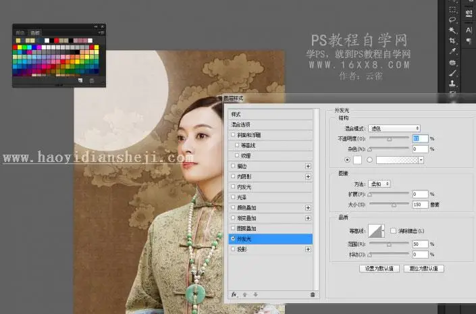This screenshot has width=476, height=314.
Task: Select the Eyedropper tool
Action: pos(452,51)
